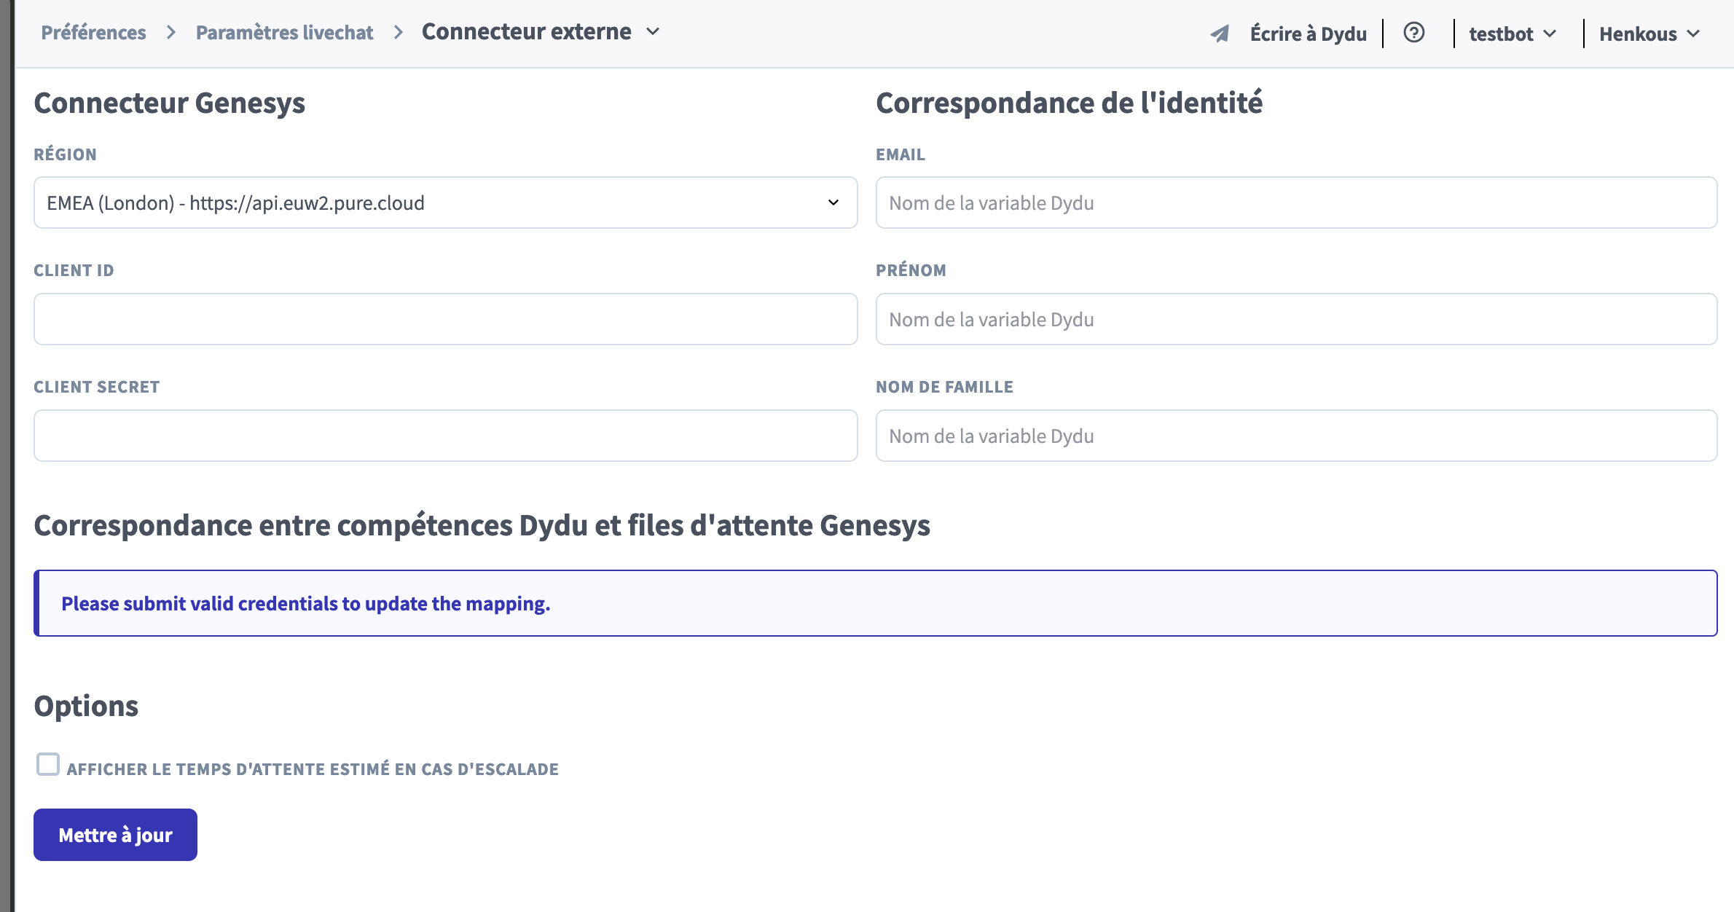Open the Henkous user menu

coord(1649,34)
